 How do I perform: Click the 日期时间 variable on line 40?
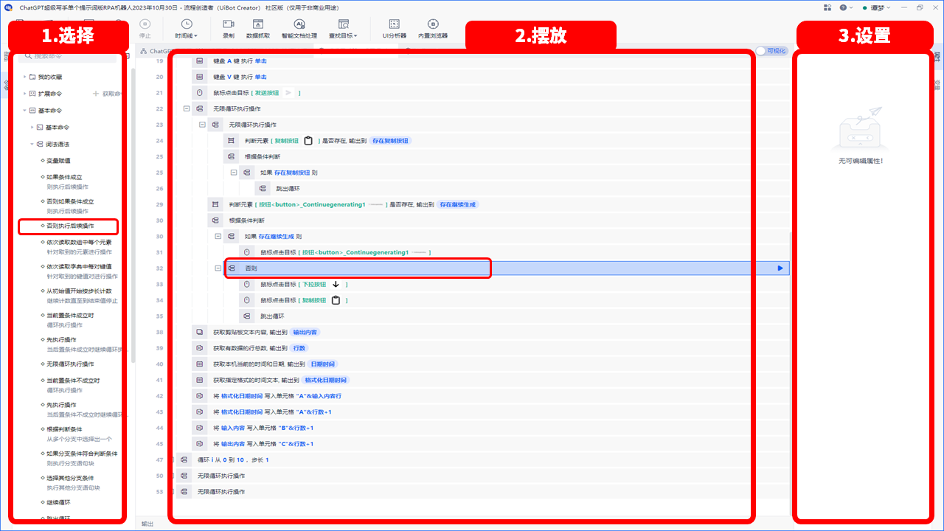[x=322, y=364]
